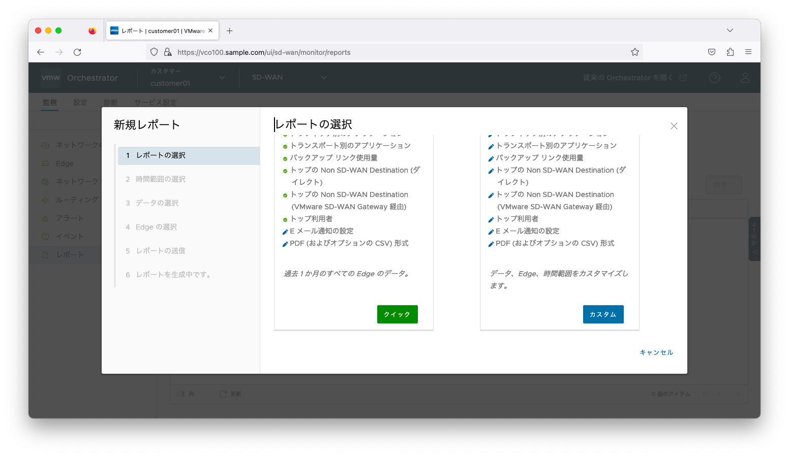Reload the page with refresh icon
The width and height of the screenshot is (789, 456).
77,52
